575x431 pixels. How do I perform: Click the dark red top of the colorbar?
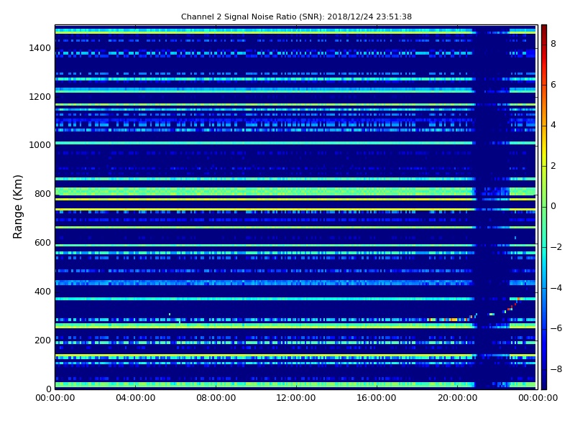544,31
